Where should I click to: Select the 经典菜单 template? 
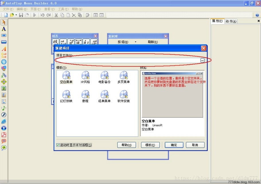point(104,96)
